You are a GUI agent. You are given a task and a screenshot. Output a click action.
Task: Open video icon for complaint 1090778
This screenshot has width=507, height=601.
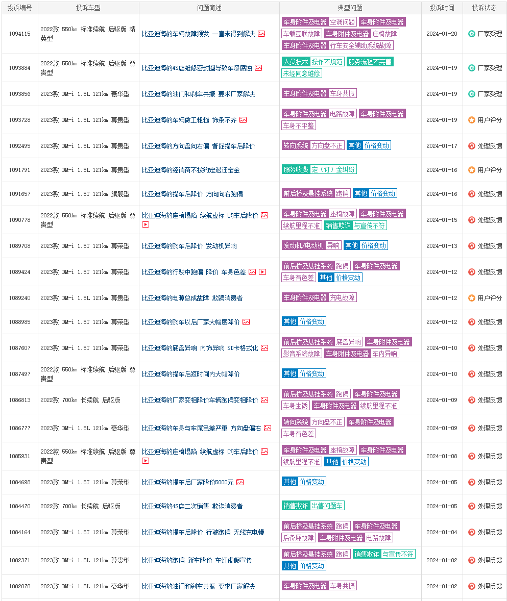pyautogui.click(x=146, y=224)
